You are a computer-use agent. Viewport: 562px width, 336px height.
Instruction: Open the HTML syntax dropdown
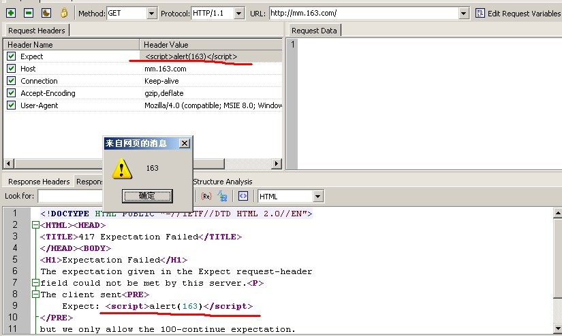tap(317, 197)
